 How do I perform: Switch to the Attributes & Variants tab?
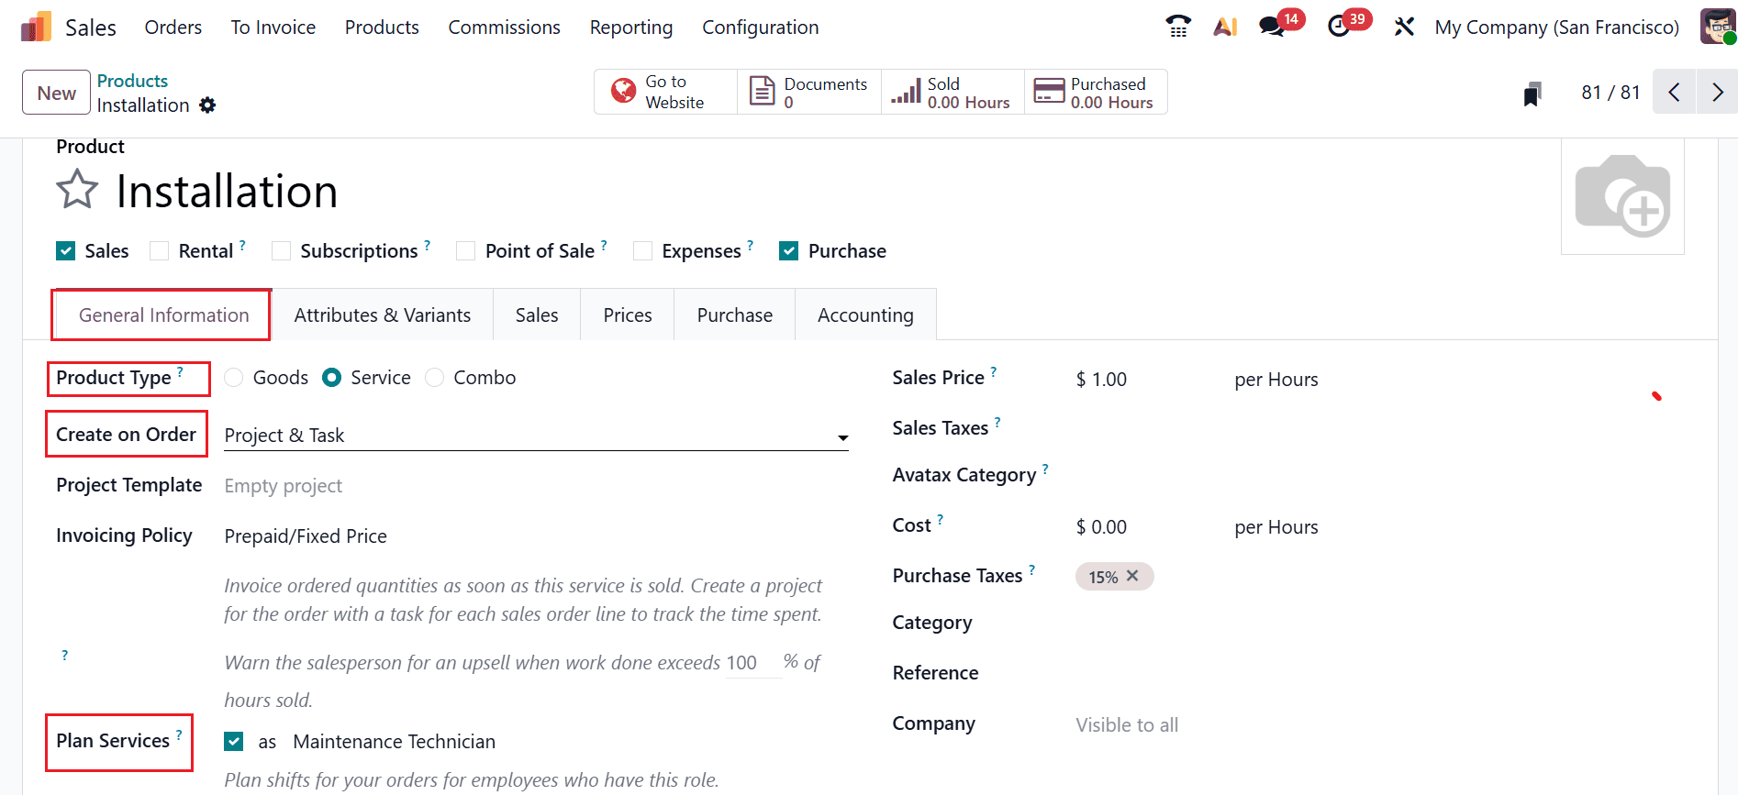click(383, 315)
